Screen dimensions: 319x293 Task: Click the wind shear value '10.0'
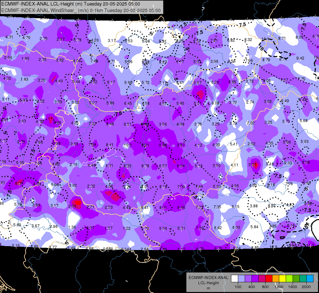point(127,145)
